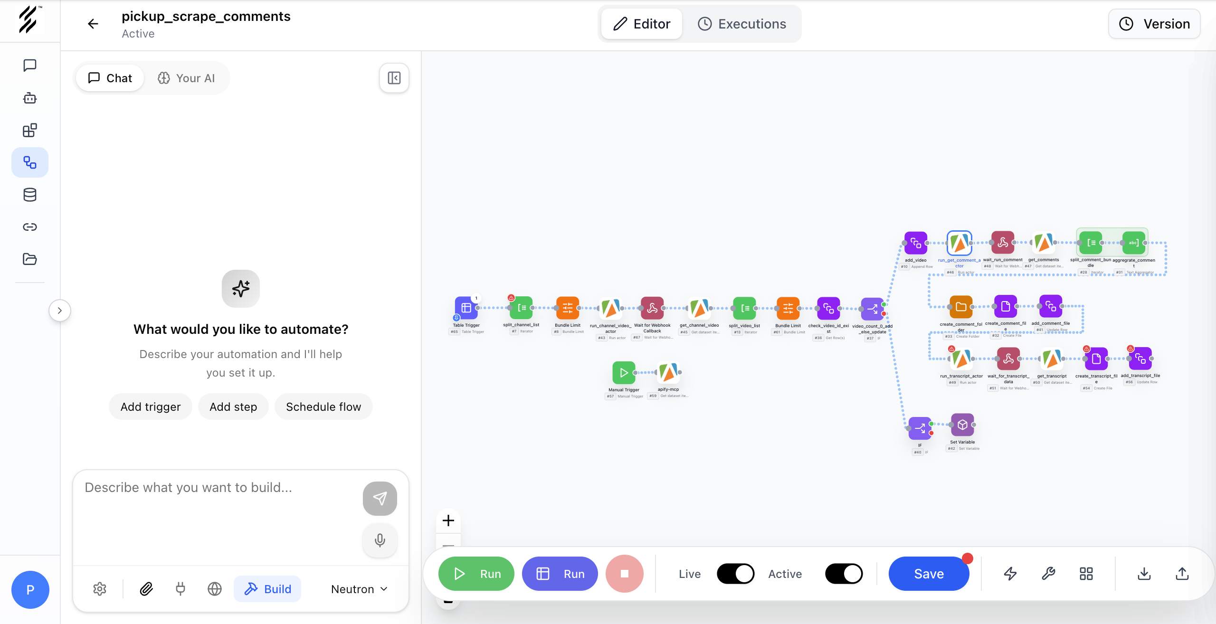
Task: Disable the Active workflow toggle
Action: (844, 574)
